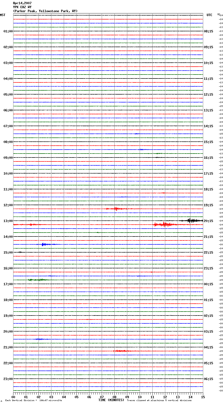
Task: Click the date label Apr14,2007
Action: [22, 3]
